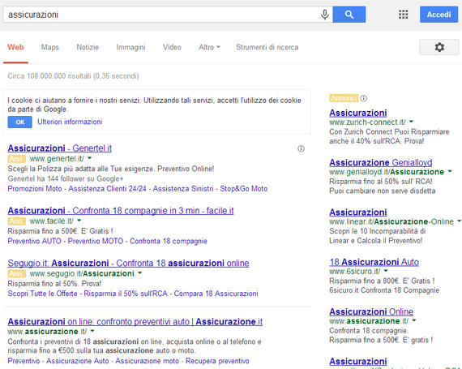This screenshot has height=369, width=462.
Task: Open the Segugio.it Assicurazioni result title
Action: [128, 263]
